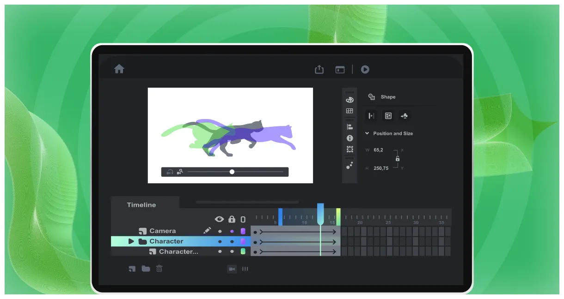This screenshot has height=299, width=564.
Task: Expand the Character group in the timeline
Action: tap(131, 241)
